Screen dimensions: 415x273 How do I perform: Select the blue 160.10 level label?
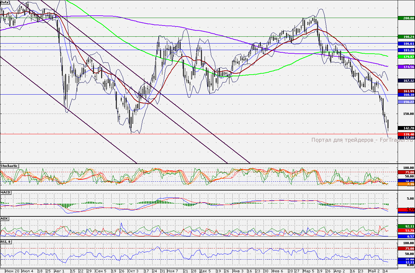point(406,95)
